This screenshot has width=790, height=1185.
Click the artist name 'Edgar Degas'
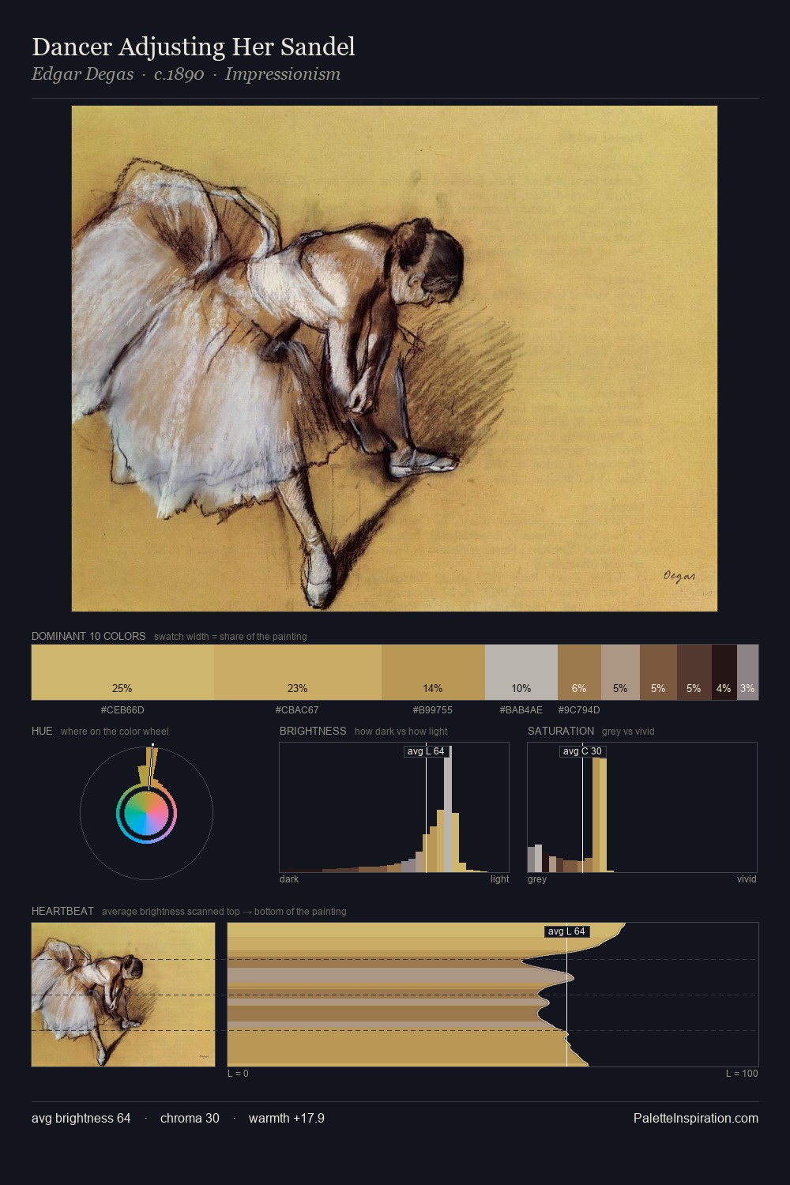tap(82, 74)
